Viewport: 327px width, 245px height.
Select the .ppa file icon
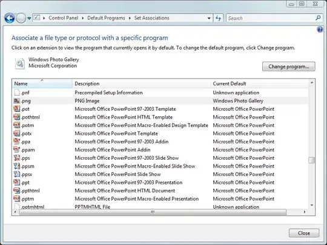coord(17,142)
